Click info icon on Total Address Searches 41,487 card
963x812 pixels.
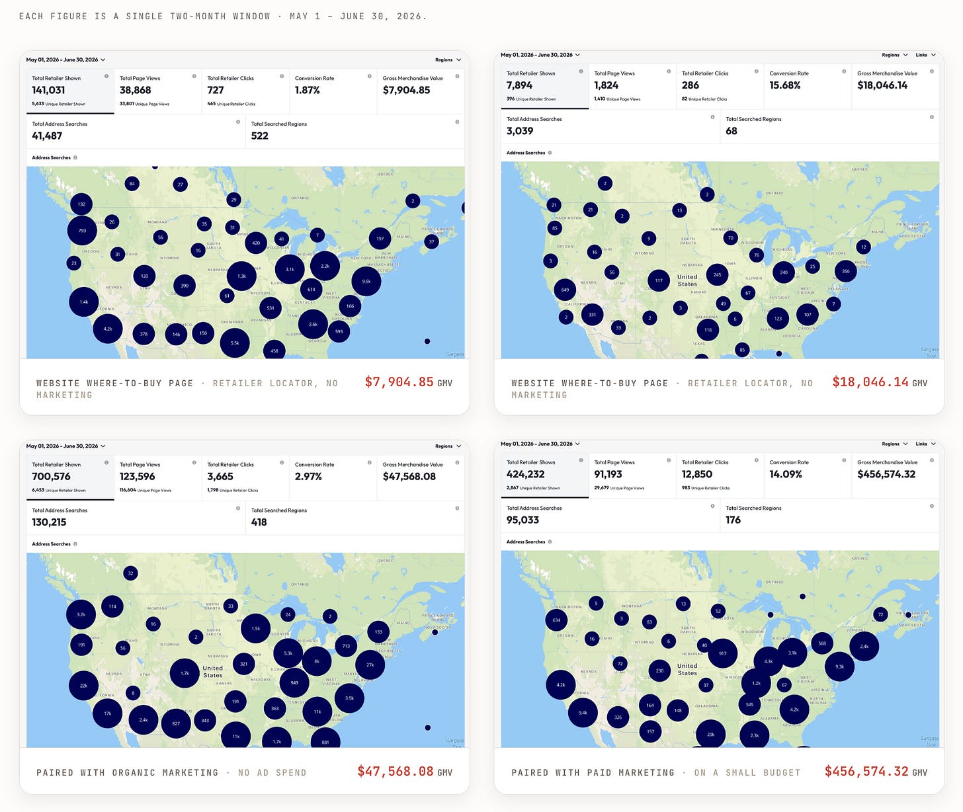pos(238,122)
